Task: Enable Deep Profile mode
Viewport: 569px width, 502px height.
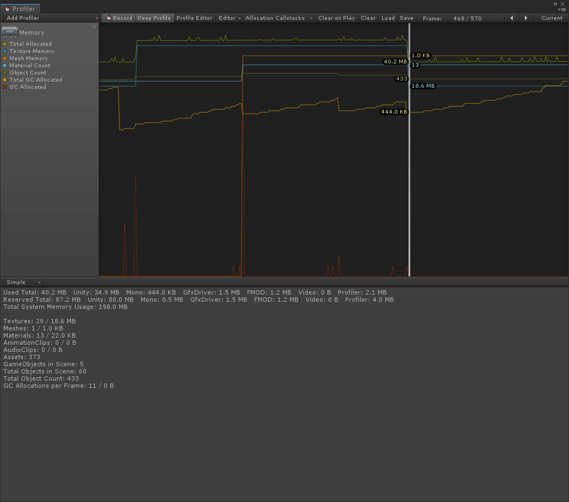Action: 154,18
